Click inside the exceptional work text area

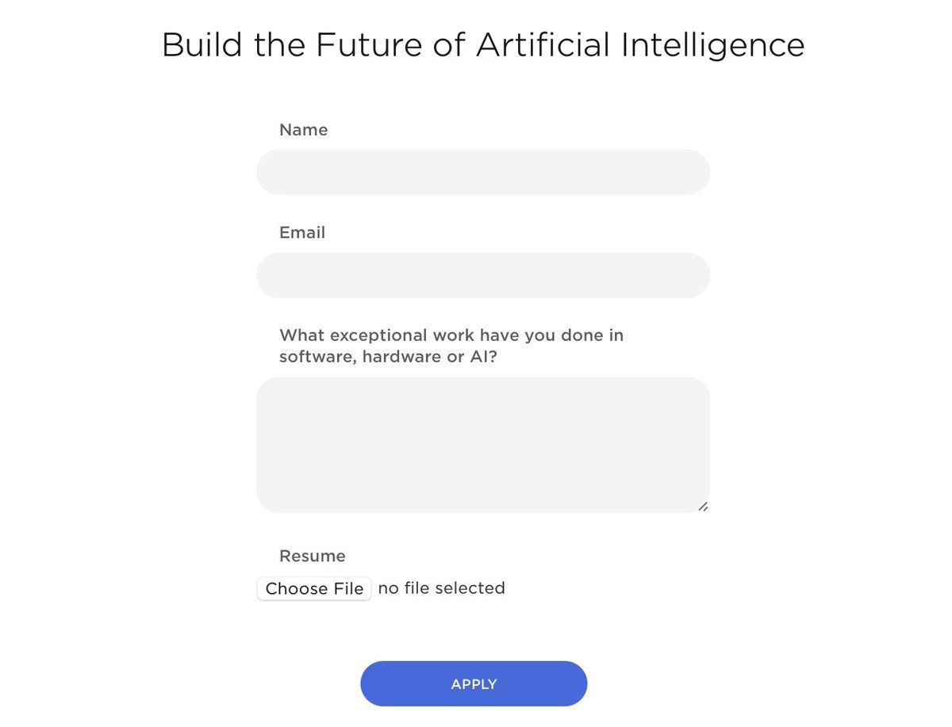click(482, 445)
